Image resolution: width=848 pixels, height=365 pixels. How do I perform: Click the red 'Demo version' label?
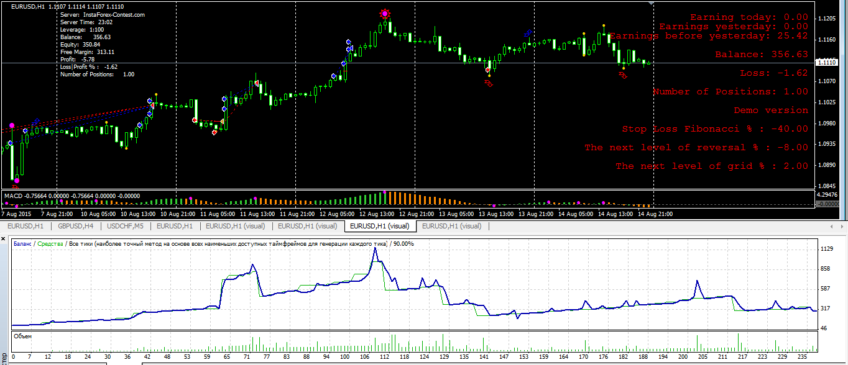771,110
